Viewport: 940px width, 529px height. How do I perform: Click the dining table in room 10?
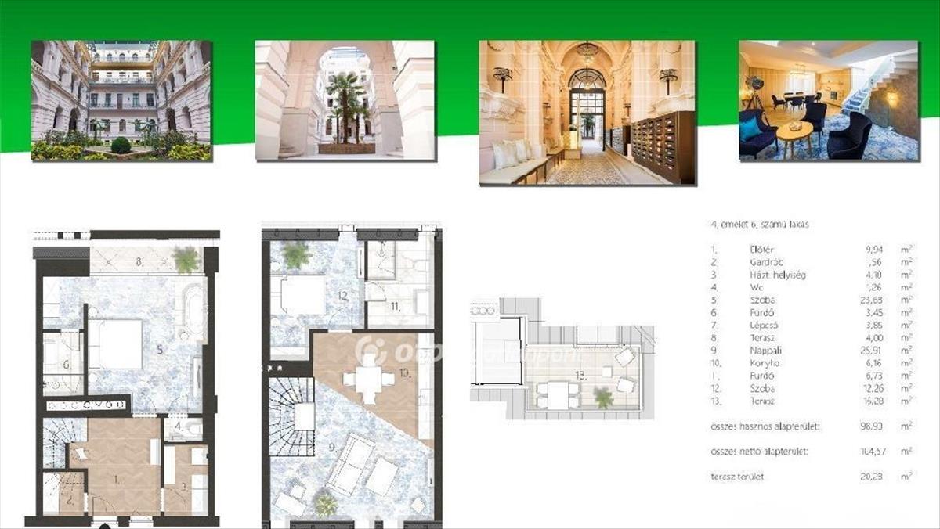tap(367, 380)
